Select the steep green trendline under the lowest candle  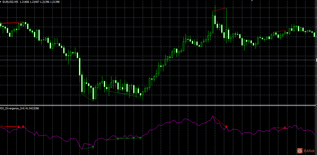pos(87,97)
